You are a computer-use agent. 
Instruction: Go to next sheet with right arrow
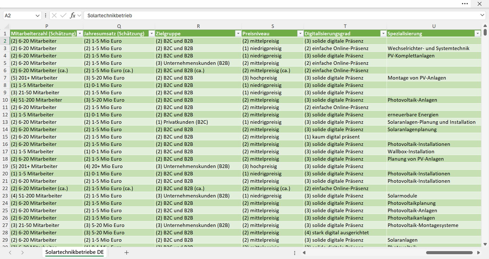[x=22, y=252]
